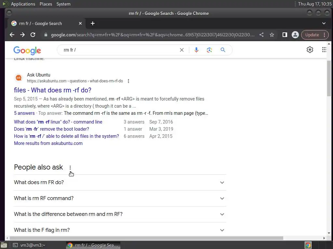Click the vertical page scrollbar thumb
The height and width of the screenshot is (249, 333).
click(x=329, y=78)
